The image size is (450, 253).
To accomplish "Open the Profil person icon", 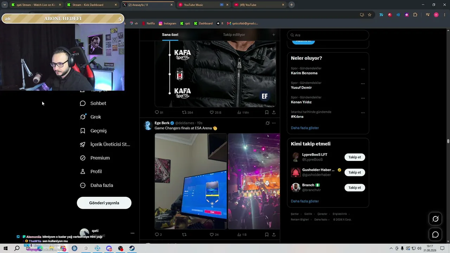I will coord(83,171).
